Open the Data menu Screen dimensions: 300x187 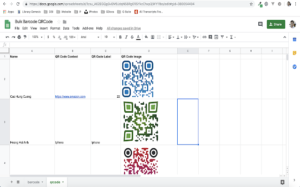(66, 28)
